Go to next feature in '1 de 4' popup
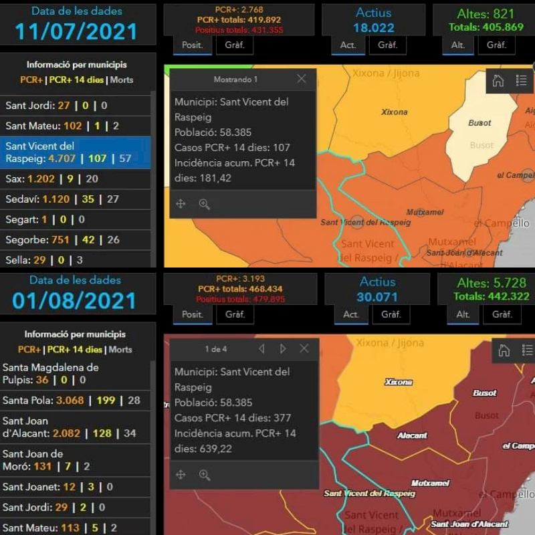The image size is (535, 535). click(283, 349)
